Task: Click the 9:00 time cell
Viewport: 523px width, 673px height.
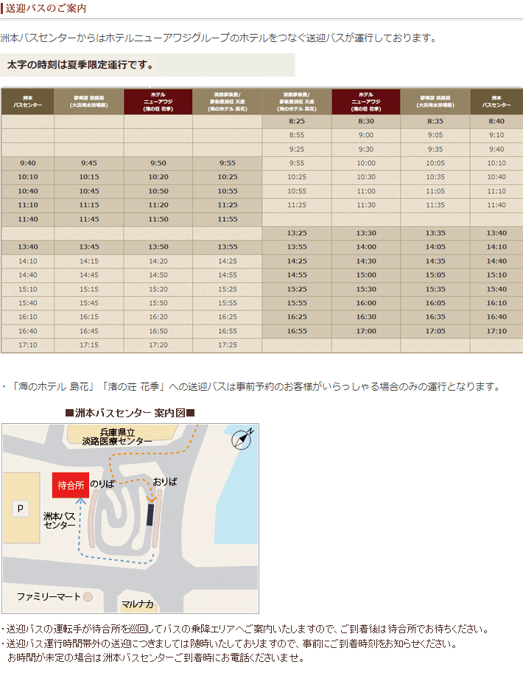Action: tap(366, 135)
